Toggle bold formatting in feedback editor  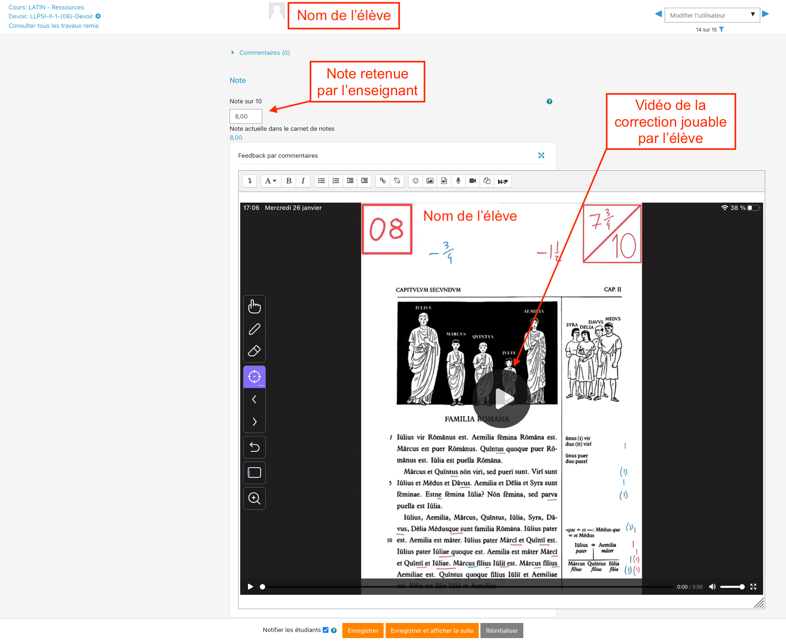click(x=289, y=181)
